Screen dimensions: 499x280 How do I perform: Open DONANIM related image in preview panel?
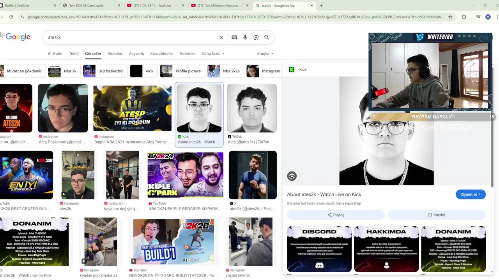(x=453, y=249)
